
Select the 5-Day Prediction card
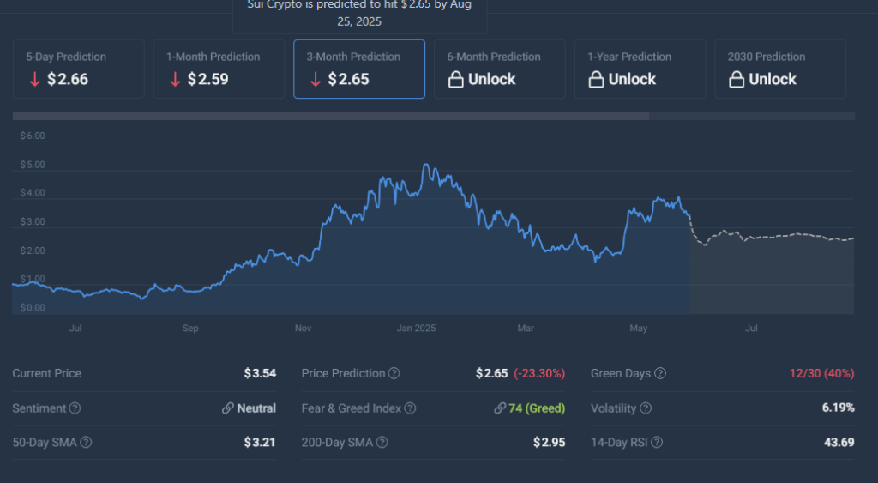pyautogui.click(x=79, y=69)
